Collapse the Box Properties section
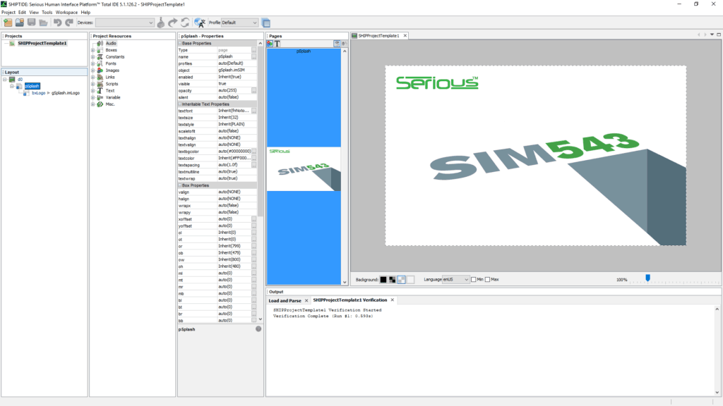 pyautogui.click(x=180, y=185)
